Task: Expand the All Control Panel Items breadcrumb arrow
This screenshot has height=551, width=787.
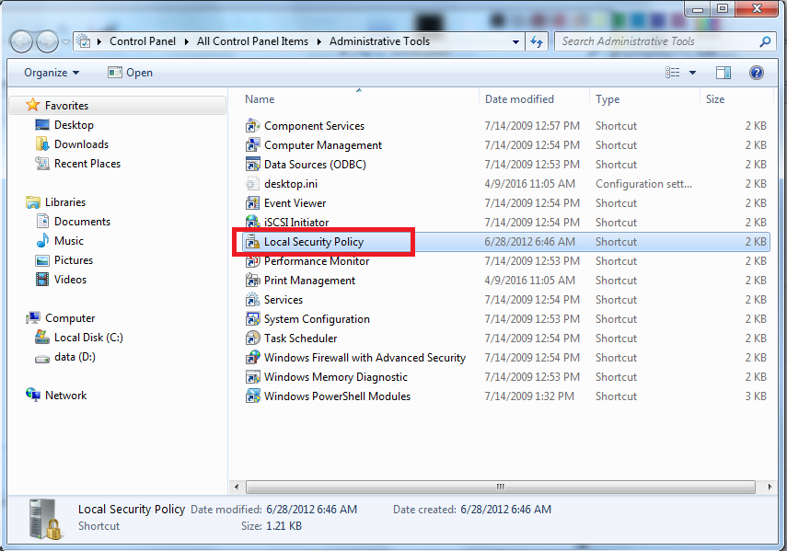Action: click(x=318, y=41)
